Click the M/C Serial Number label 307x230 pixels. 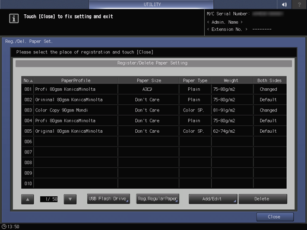[x=228, y=14]
